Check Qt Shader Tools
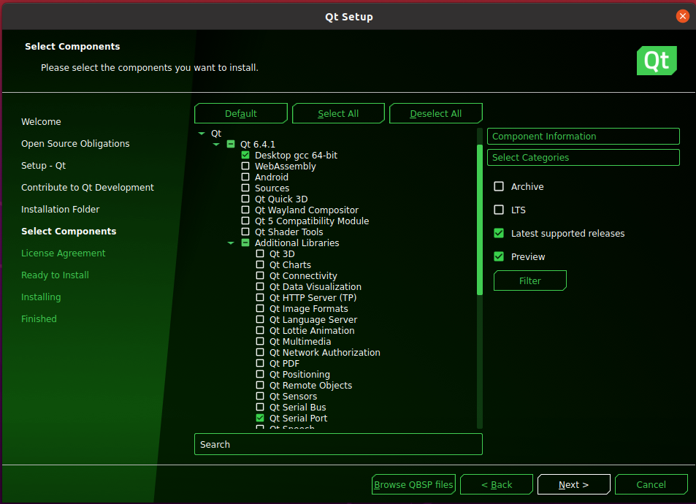Screen dimensions: 696x504 [245, 232]
